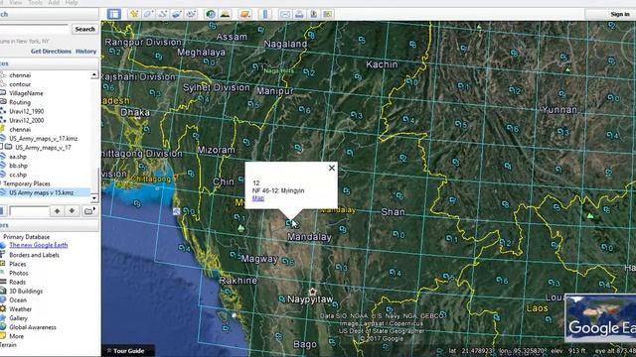Click the add folder button in Places
Image resolution: width=636 pixels, height=357 pixels.
click(x=88, y=211)
